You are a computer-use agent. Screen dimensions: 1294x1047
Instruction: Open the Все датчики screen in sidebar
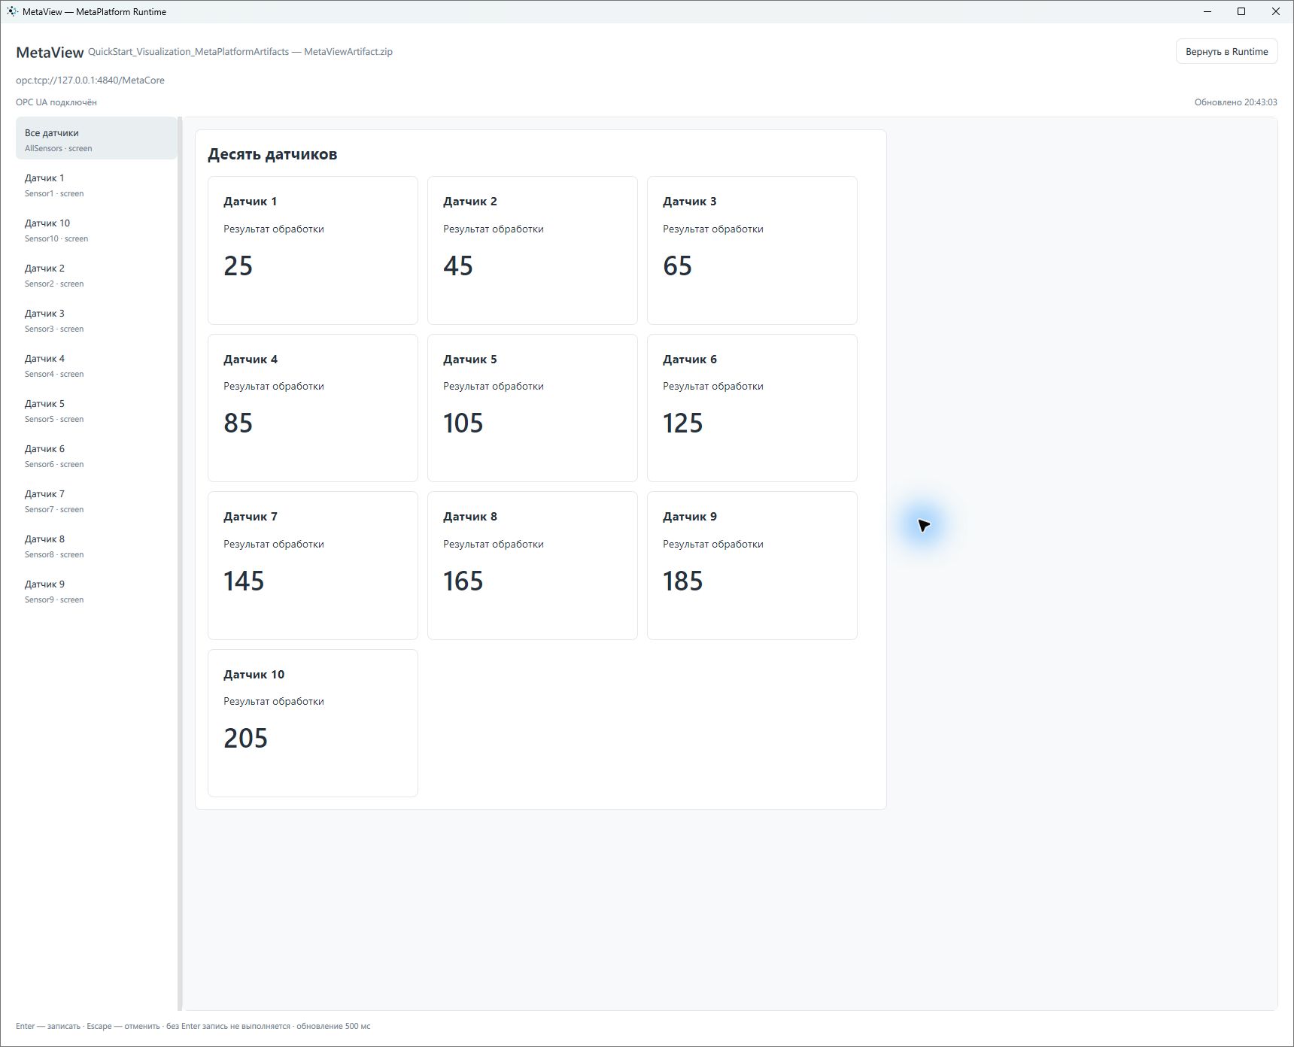[96, 138]
